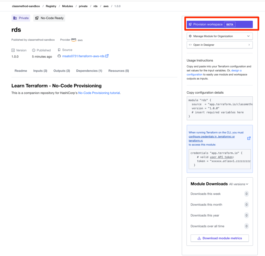Click the clock icon beside Published
Viewport: 265px width, 256px height.
(x=34, y=50)
